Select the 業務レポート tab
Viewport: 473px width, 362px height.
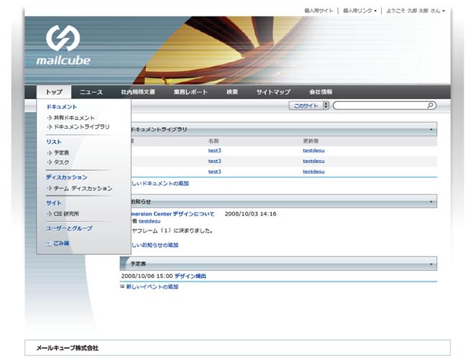click(190, 93)
